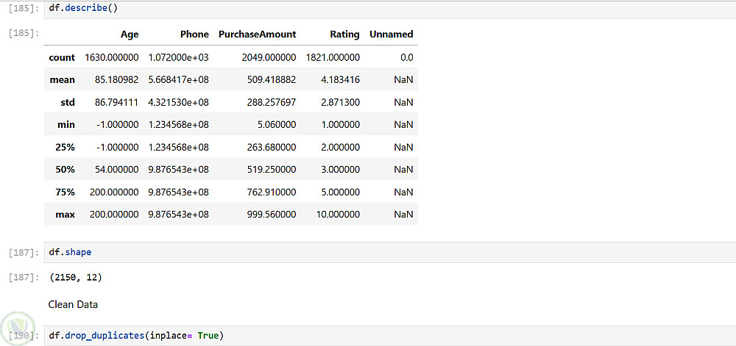Viewport: 736px width, 346px height.
Task: Click Rating count value 1821.000000
Action: pos(333,57)
